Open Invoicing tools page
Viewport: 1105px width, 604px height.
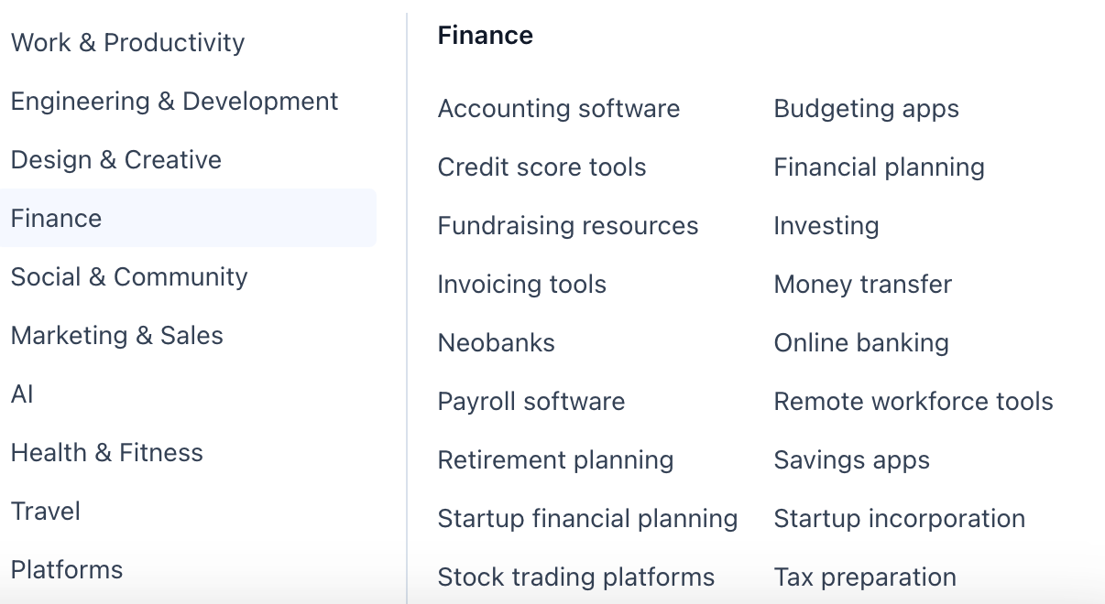pyautogui.click(x=521, y=285)
